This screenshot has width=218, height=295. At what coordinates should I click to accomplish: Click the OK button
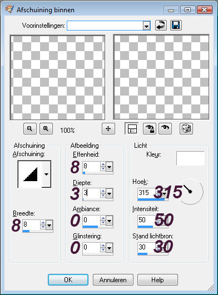coord(68,280)
